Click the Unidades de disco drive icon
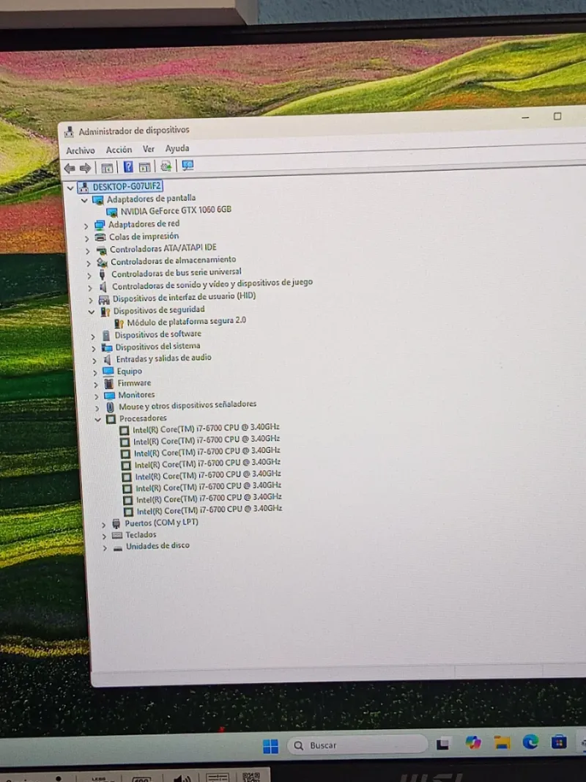 click(118, 547)
